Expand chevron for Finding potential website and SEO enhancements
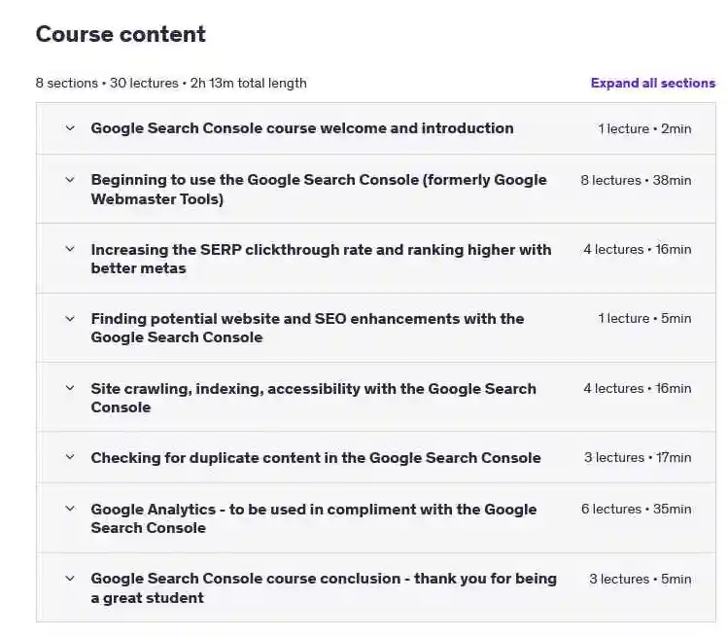728x637 pixels. coord(70,319)
